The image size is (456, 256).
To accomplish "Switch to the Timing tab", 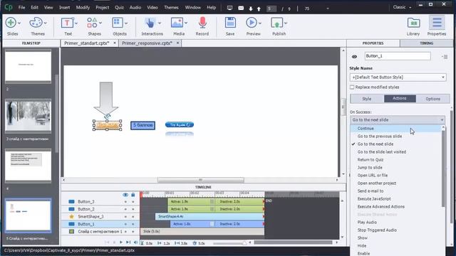I will click(426, 43).
